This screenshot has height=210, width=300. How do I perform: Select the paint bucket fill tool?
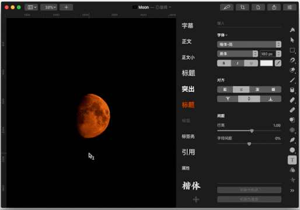coord(292,90)
